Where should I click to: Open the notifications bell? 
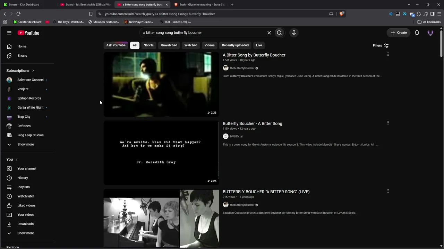(417, 33)
